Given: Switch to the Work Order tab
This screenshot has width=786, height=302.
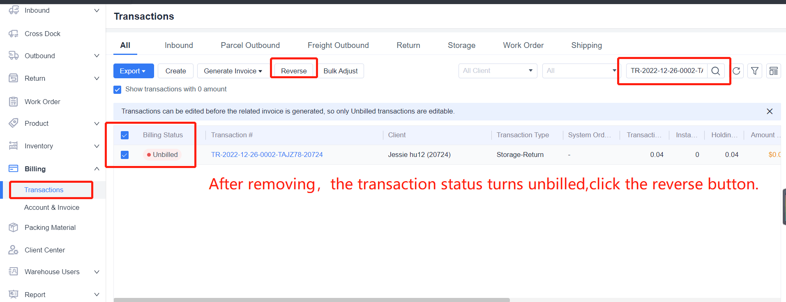Looking at the screenshot, I should (523, 45).
